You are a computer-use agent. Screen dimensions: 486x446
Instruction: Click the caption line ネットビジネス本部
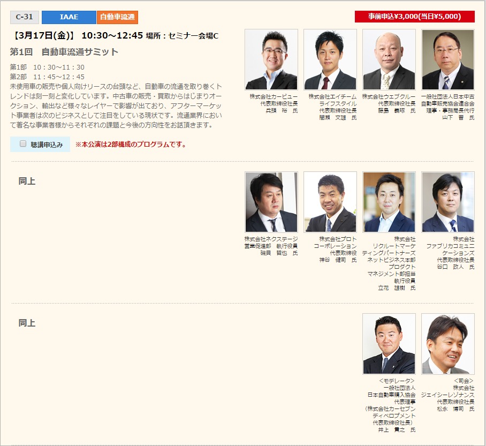tap(391, 260)
